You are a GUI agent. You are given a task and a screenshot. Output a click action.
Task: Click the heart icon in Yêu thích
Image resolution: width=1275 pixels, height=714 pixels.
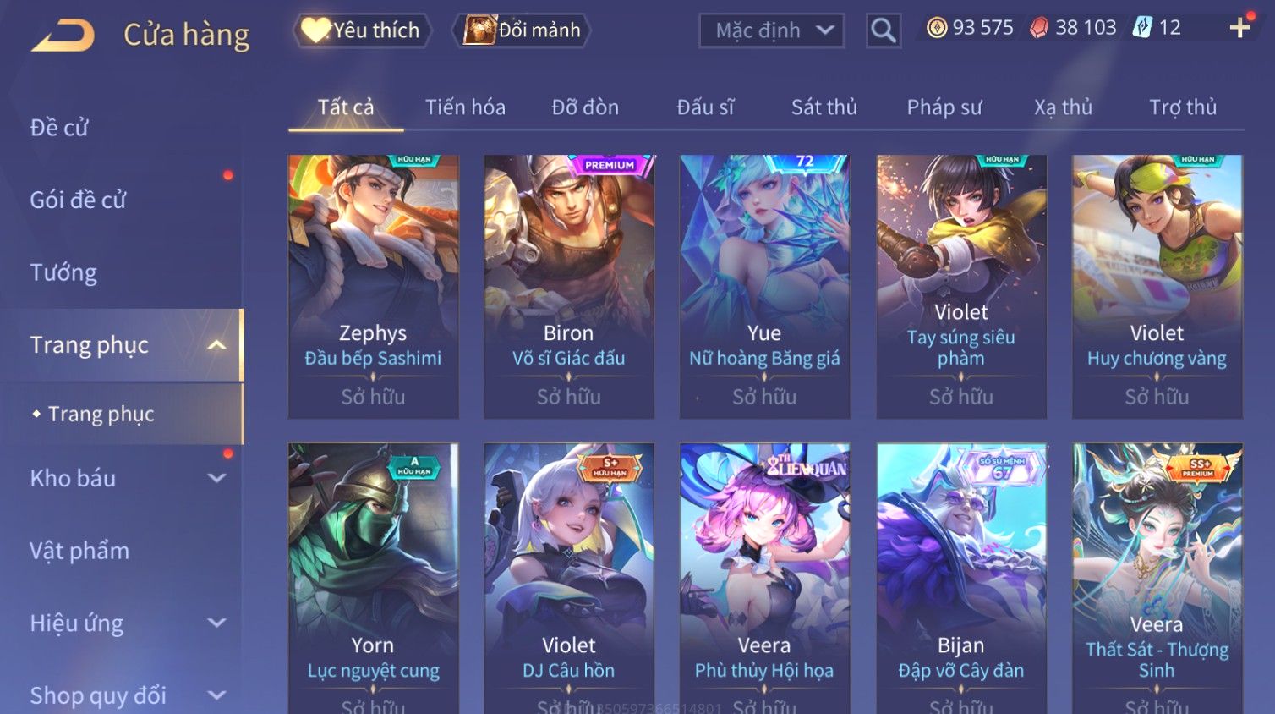pyautogui.click(x=316, y=30)
